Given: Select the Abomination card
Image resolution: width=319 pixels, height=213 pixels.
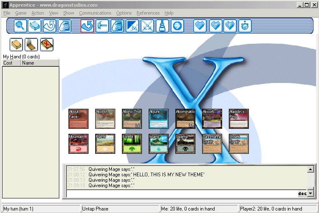Looking at the screenshot, I should pyautogui.click(x=185, y=119).
